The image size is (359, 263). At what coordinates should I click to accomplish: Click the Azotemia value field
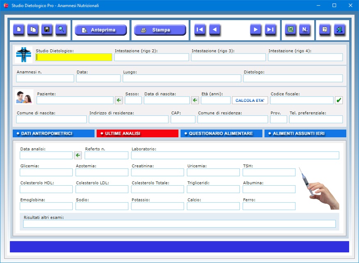tap(102, 172)
